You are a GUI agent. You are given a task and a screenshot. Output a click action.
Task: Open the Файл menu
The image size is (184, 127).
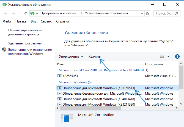click(x=7, y=21)
